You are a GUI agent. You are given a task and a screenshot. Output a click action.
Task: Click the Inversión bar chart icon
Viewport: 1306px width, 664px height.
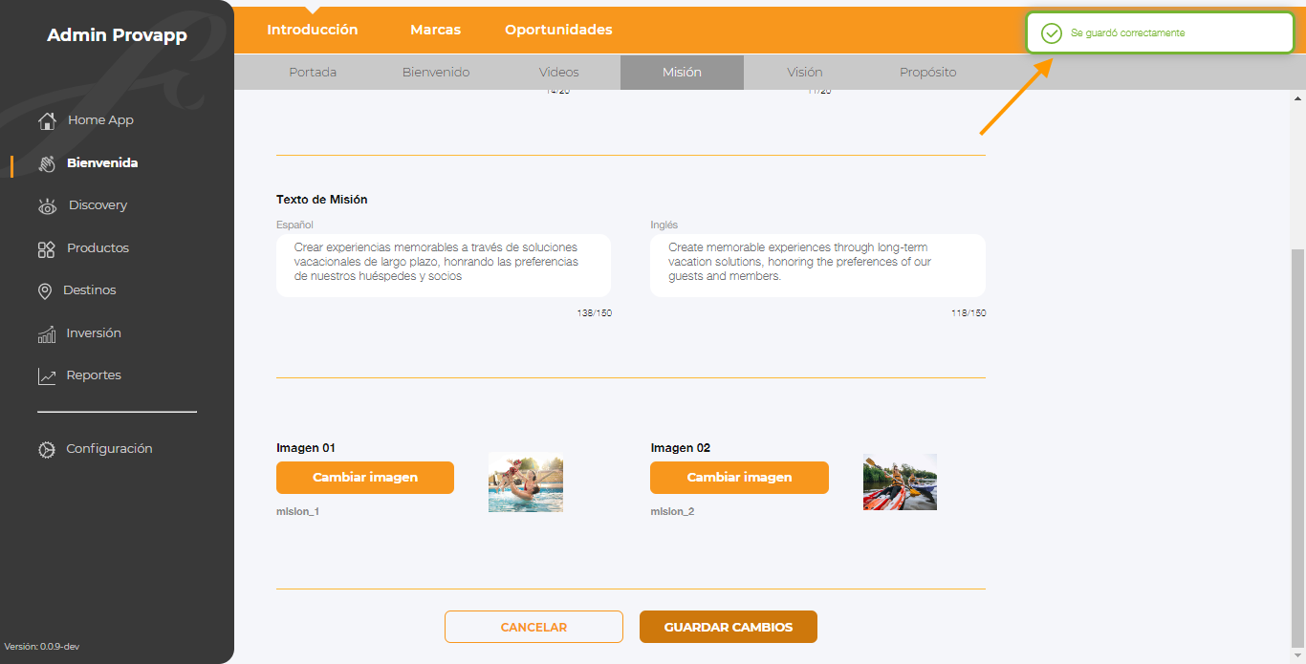[47, 334]
